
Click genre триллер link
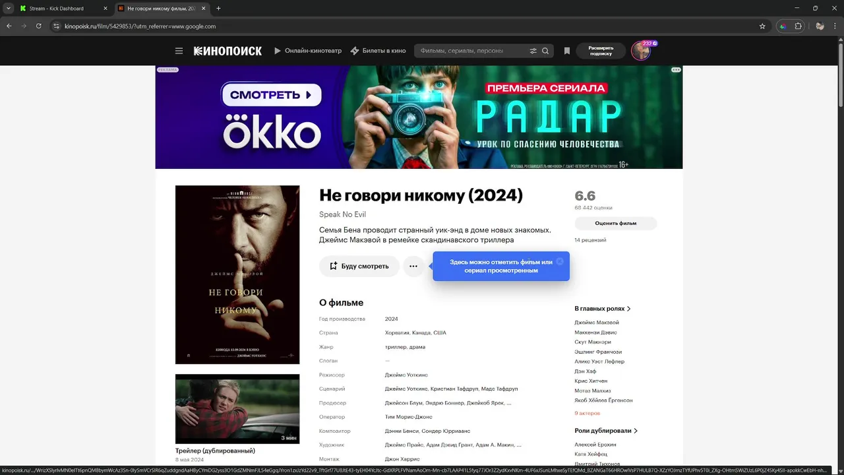pos(396,347)
